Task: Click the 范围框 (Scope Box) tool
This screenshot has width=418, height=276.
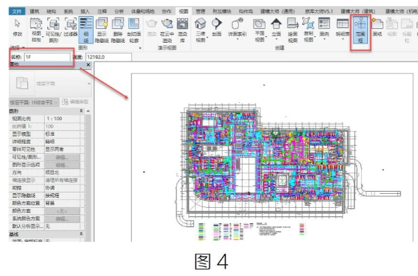Action: click(360, 30)
